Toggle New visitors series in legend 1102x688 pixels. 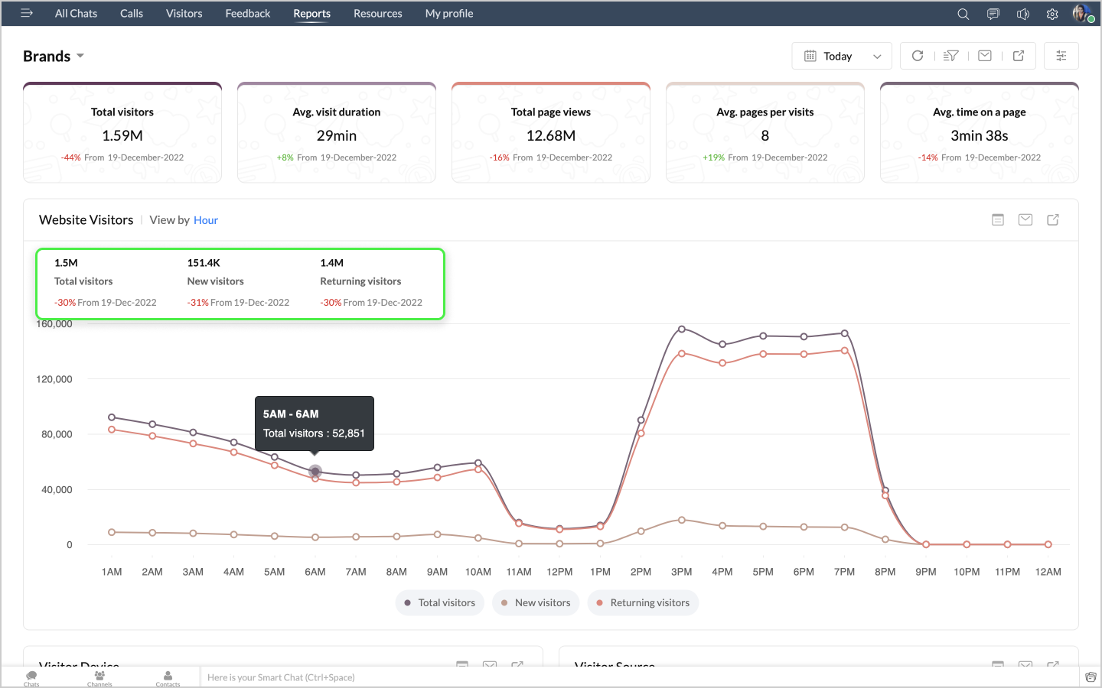536,602
